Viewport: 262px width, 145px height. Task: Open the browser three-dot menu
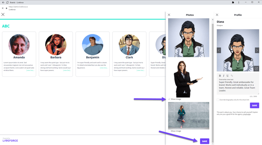pos(239,2)
